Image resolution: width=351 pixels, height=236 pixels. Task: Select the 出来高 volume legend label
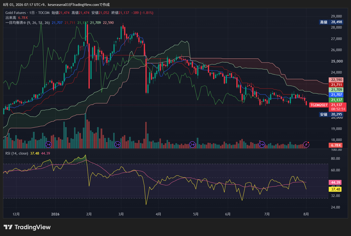(x=11, y=18)
